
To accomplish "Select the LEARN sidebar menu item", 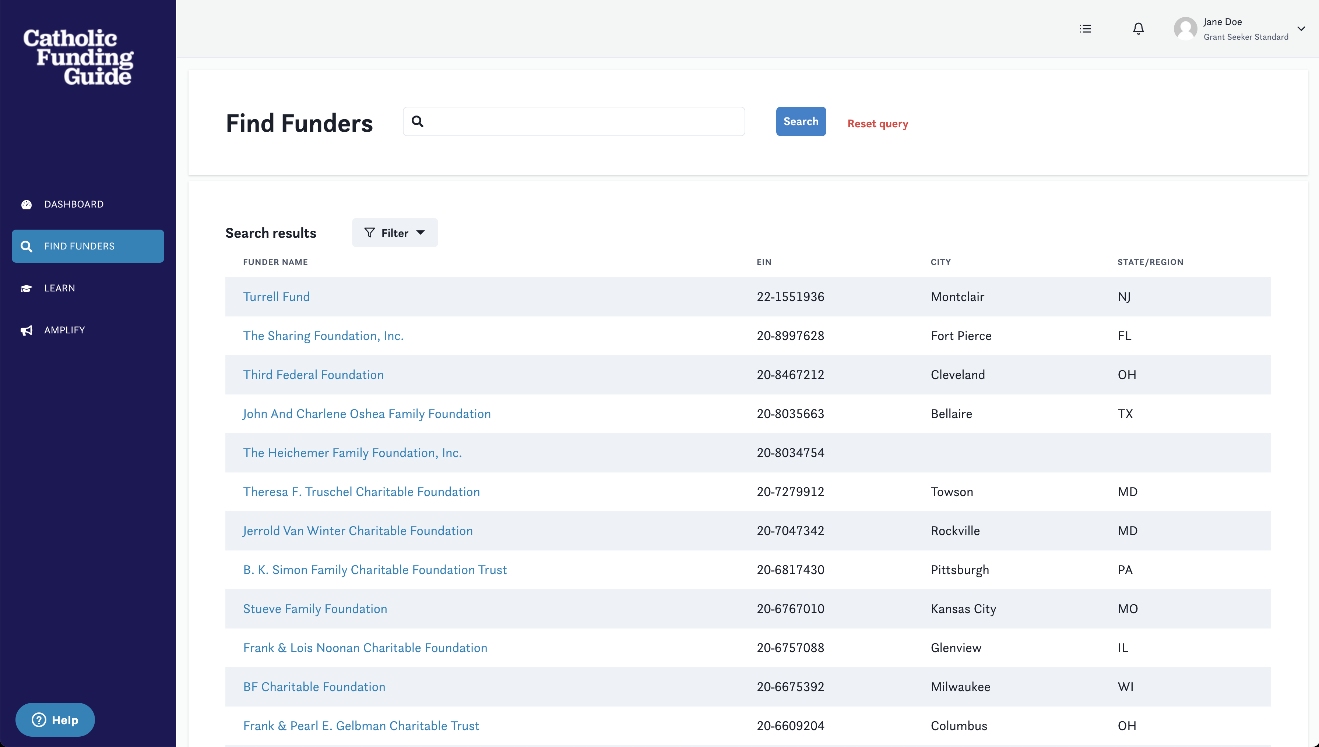I will [x=59, y=288].
